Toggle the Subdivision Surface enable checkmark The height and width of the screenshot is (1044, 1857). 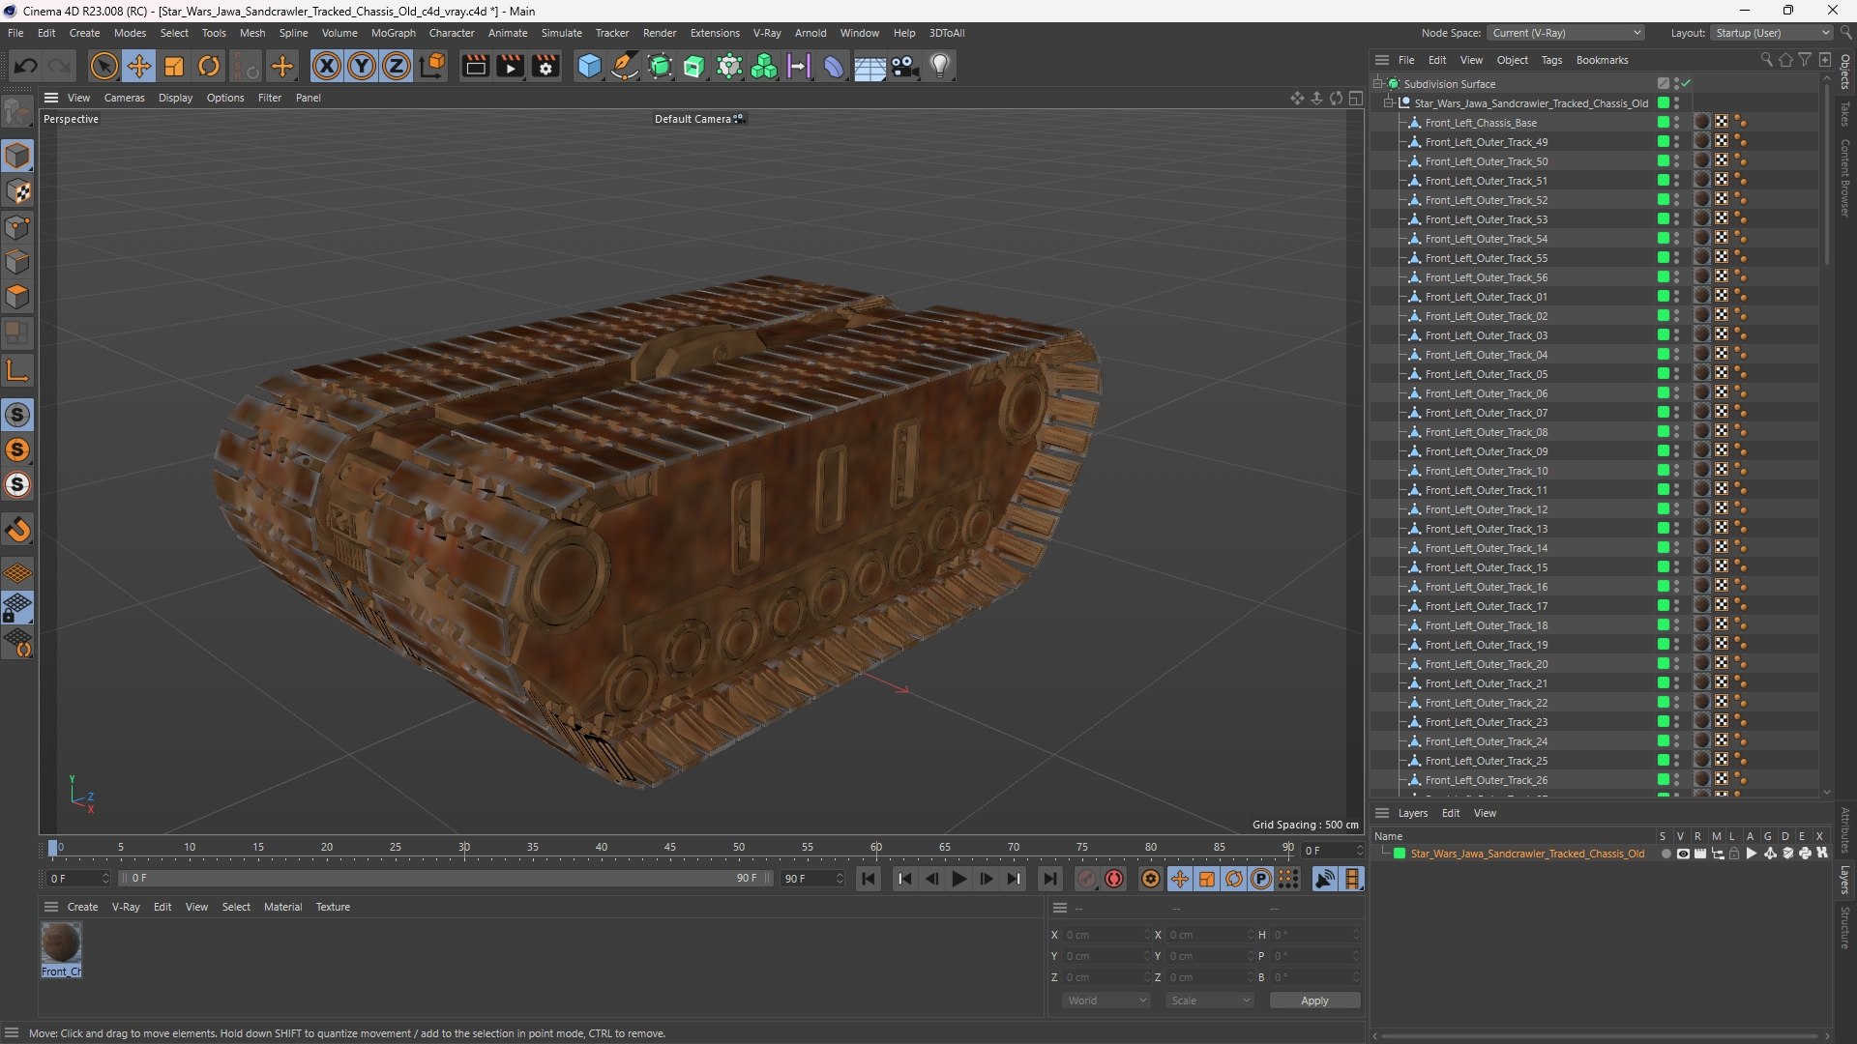point(1686,84)
